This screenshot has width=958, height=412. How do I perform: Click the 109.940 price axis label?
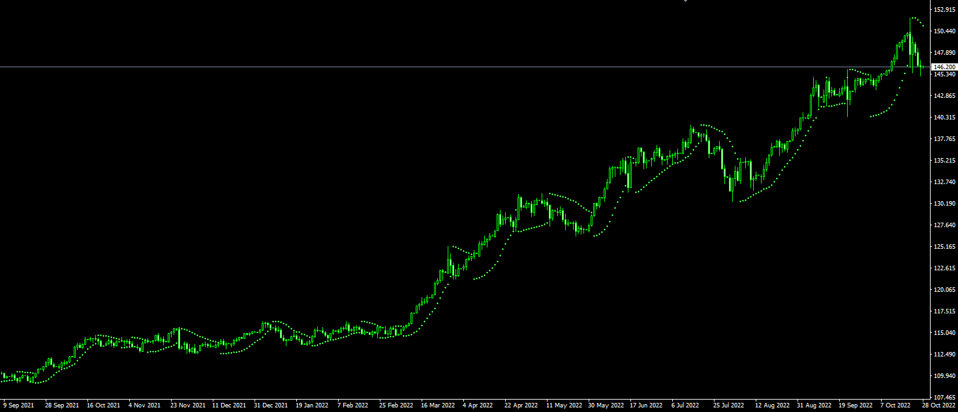point(945,376)
